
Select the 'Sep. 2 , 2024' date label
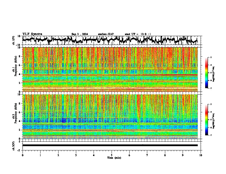click(x=80, y=34)
